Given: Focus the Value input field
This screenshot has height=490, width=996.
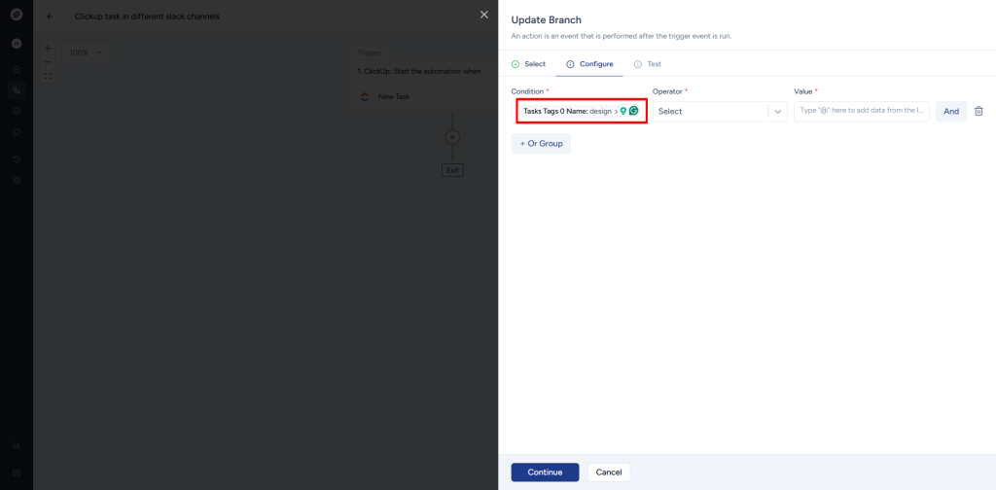Looking at the screenshot, I should pos(862,111).
